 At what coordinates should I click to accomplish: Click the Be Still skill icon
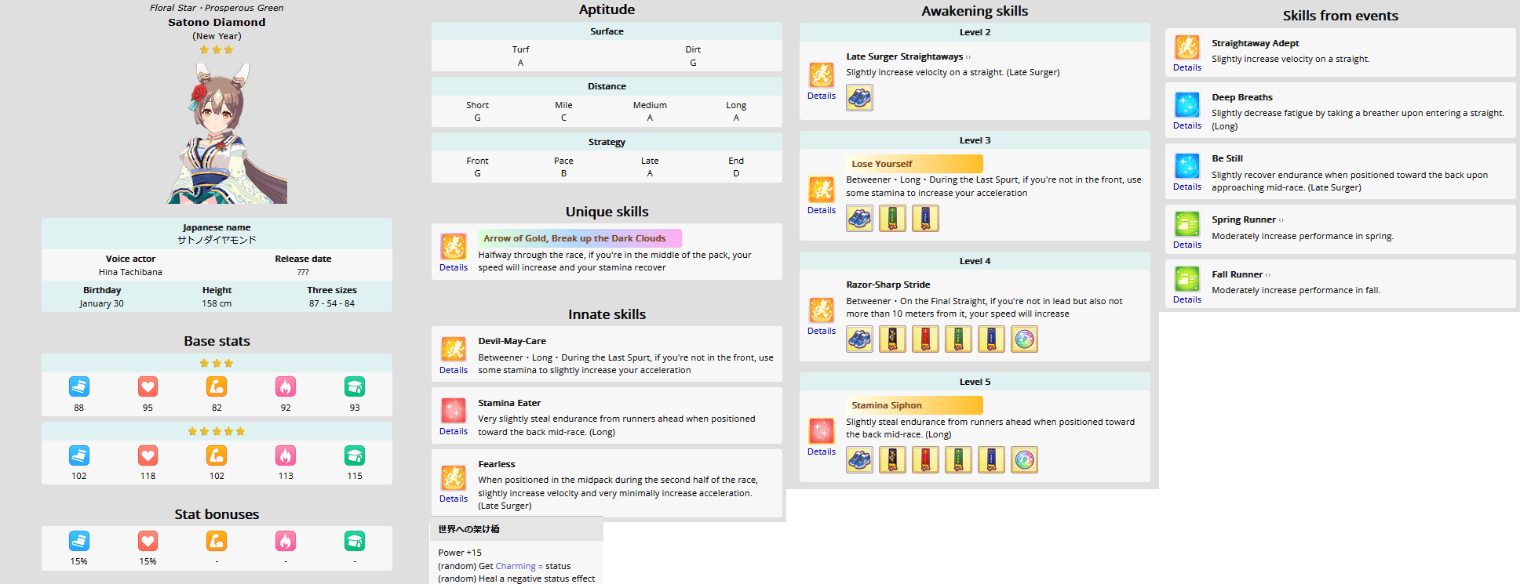1187,166
